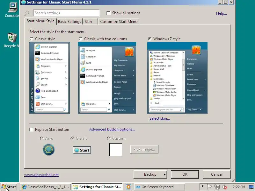Click the OK button
255x191 pixels.
[185, 174]
